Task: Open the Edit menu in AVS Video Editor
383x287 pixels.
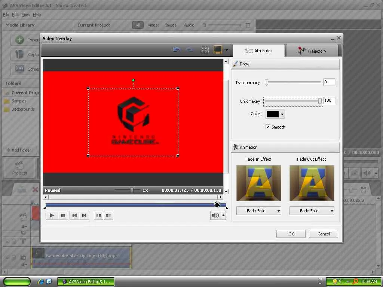Action: (15, 15)
